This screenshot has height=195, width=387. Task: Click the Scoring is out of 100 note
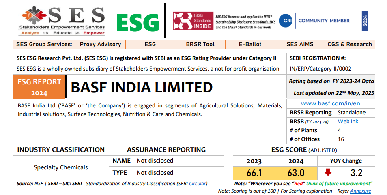click(295, 191)
